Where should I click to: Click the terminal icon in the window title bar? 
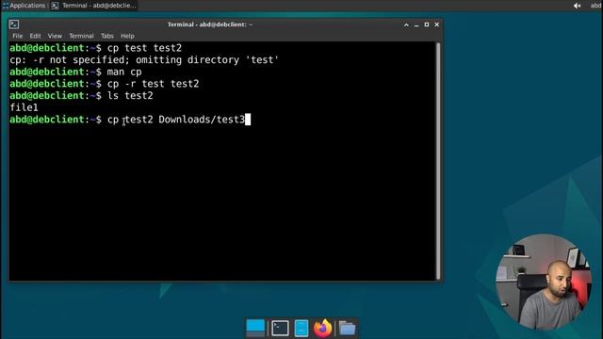click(x=14, y=24)
